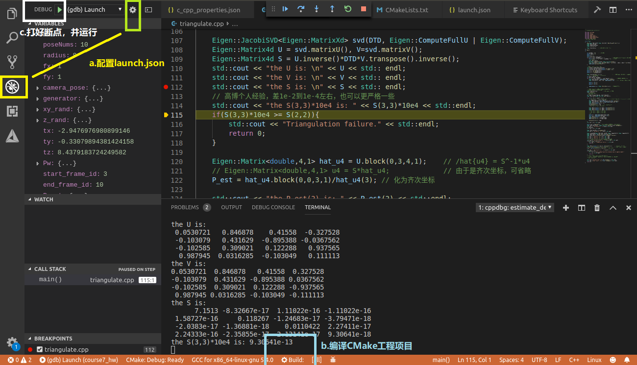This screenshot has height=365, width=637.
Task: Restart the debug session with the green restart icon
Action: pyautogui.click(x=347, y=9)
